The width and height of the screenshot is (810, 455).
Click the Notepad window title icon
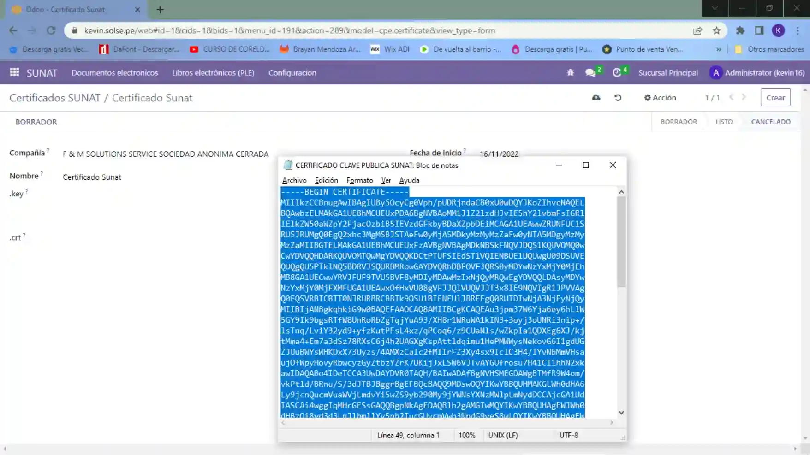coord(288,165)
